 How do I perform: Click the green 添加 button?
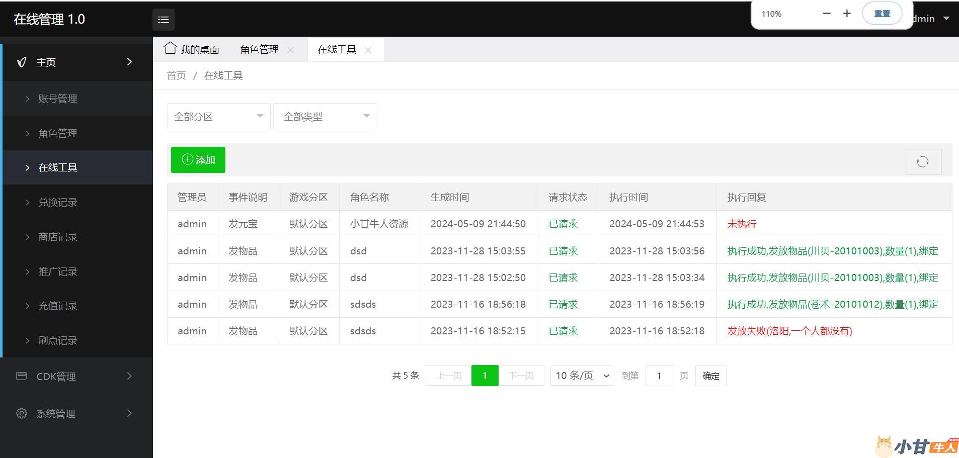pyautogui.click(x=198, y=160)
